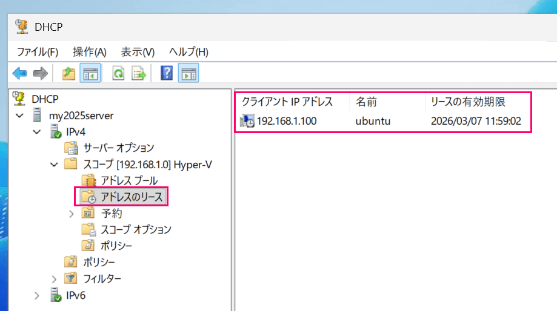Open Help via the question mark icon

click(x=167, y=73)
